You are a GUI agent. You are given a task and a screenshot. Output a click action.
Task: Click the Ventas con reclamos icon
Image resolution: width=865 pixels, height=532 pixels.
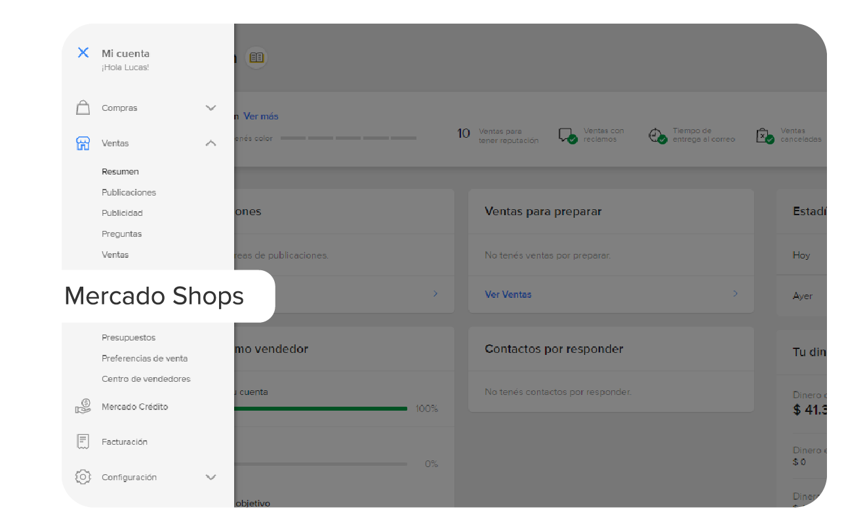[x=568, y=136]
